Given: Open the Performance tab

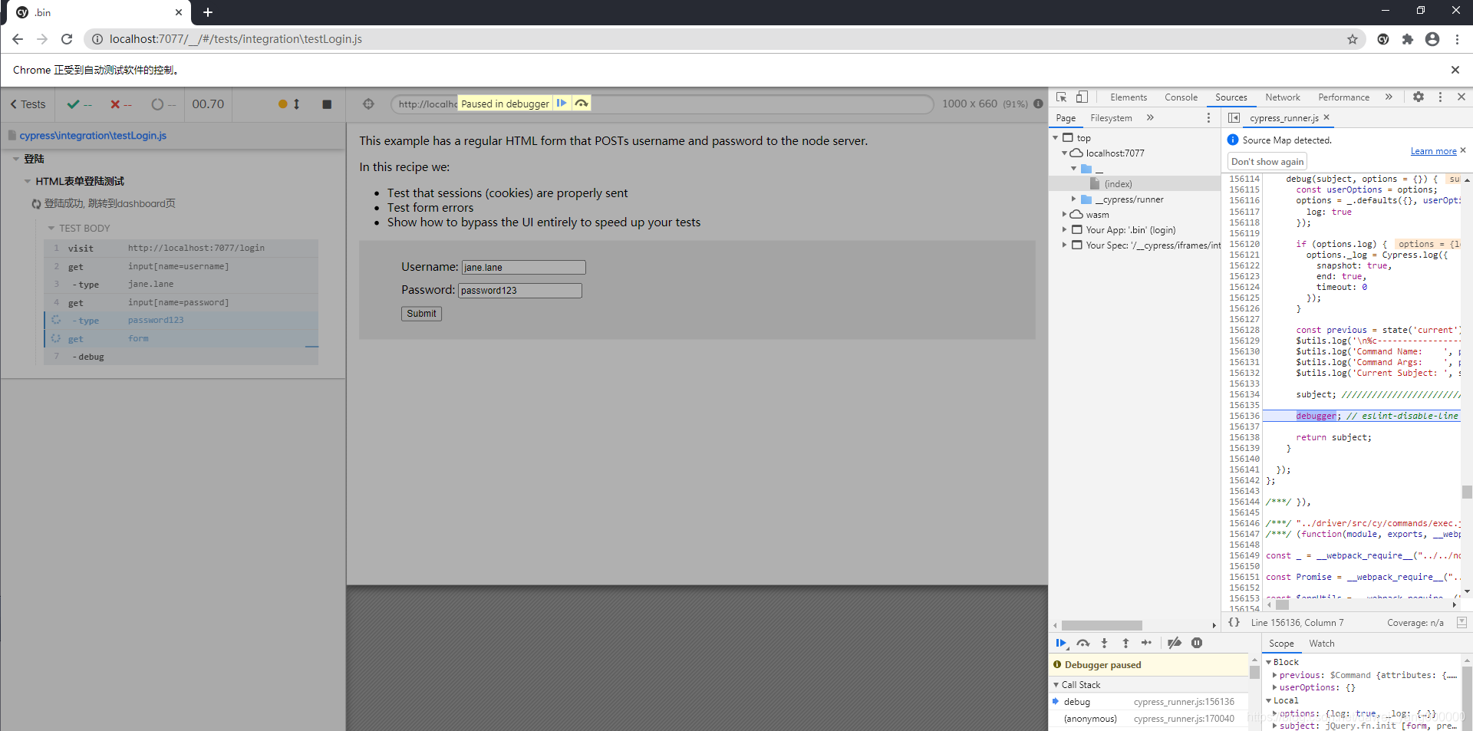Looking at the screenshot, I should point(1343,97).
